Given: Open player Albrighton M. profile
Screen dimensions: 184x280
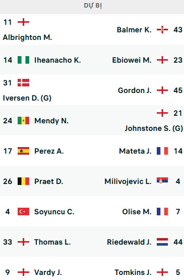Looking at the screenshot, I should pyautogui.click(x=27, y=37).
